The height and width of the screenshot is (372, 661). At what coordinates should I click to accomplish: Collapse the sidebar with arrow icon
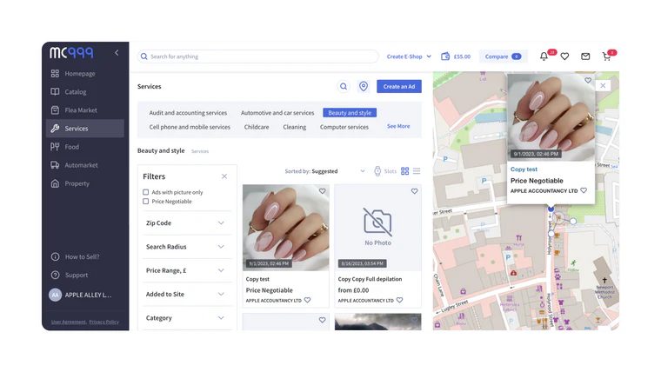pyautogui.click(x=117, y=53)
